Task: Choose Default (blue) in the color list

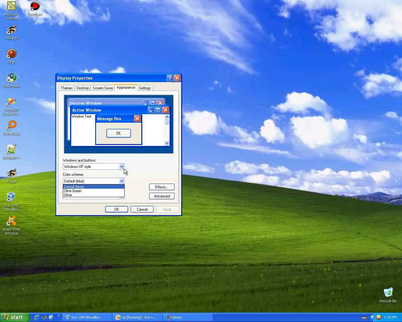Action: tap(94, 187)
